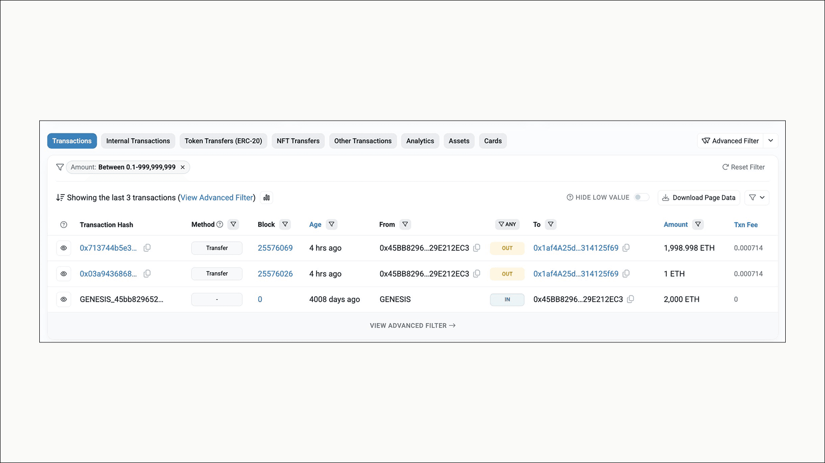Image resolution: width=825 pixels, height=463 pixels.
Task: Open the bar chart analytics icon
Action: click(x=266, y=198)
